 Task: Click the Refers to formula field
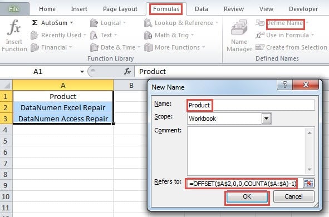pyautogui.click(x=244, y=184)
